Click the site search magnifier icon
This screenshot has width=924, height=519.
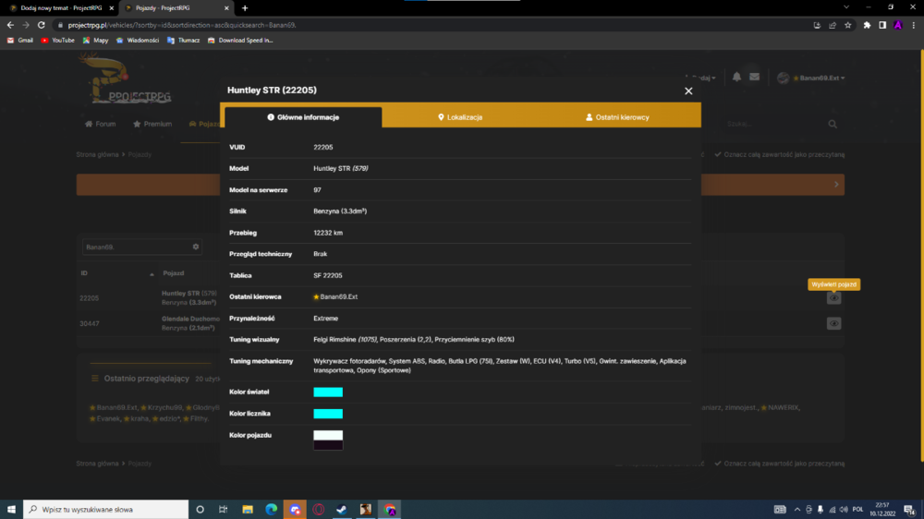pos(833,124)
